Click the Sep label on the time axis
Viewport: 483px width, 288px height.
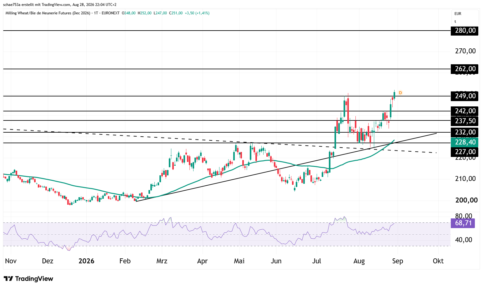(398, 261)
